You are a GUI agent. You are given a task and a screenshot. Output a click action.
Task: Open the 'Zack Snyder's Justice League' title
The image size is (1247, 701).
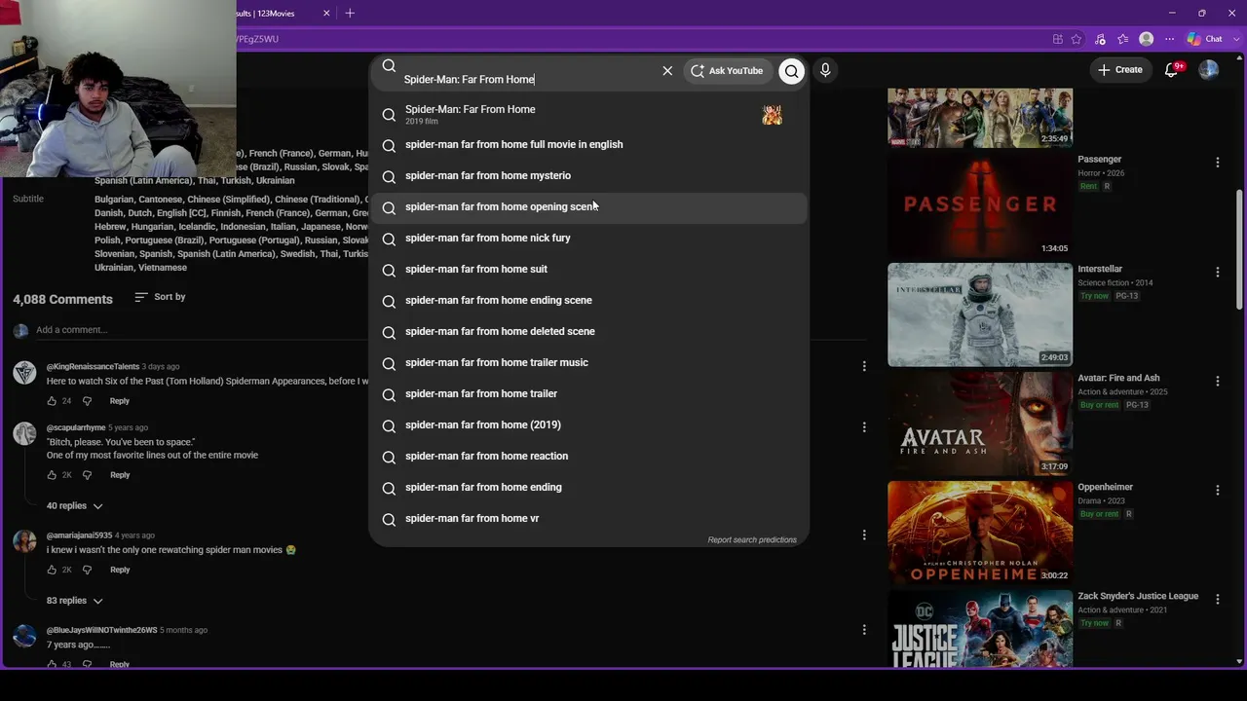(1138, 596)
